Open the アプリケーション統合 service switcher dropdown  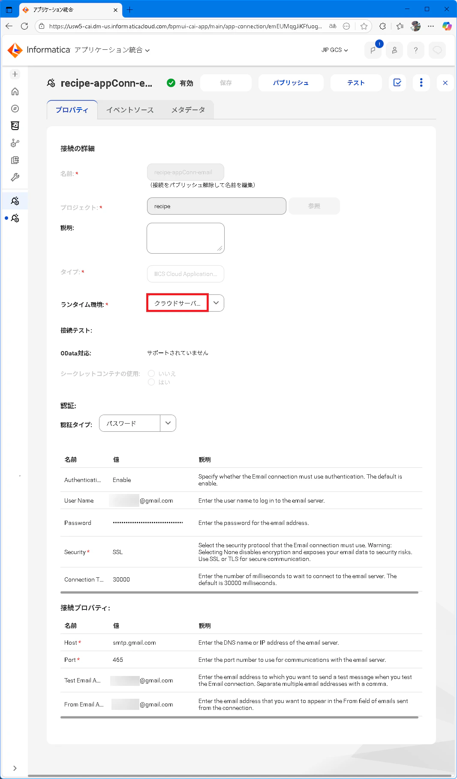click(x=112, y=50)
